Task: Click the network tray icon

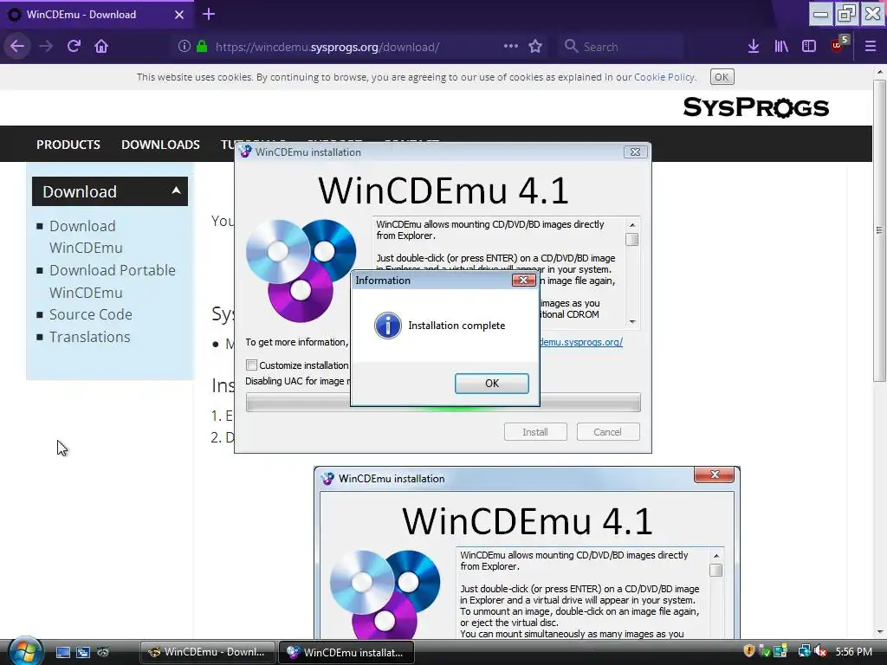Action: point(804,651)
